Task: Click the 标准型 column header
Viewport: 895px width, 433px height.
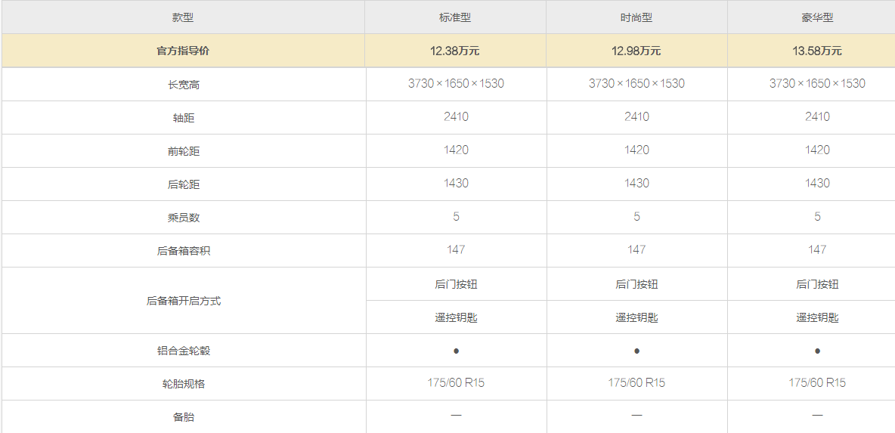Action: coord(456,17)
